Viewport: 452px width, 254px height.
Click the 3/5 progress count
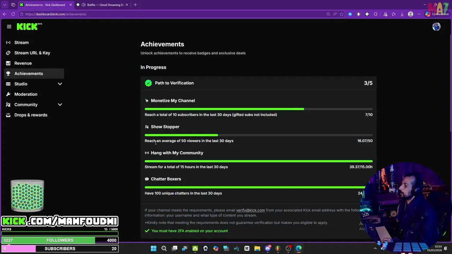pyautogui.click(x=368, y=83)
